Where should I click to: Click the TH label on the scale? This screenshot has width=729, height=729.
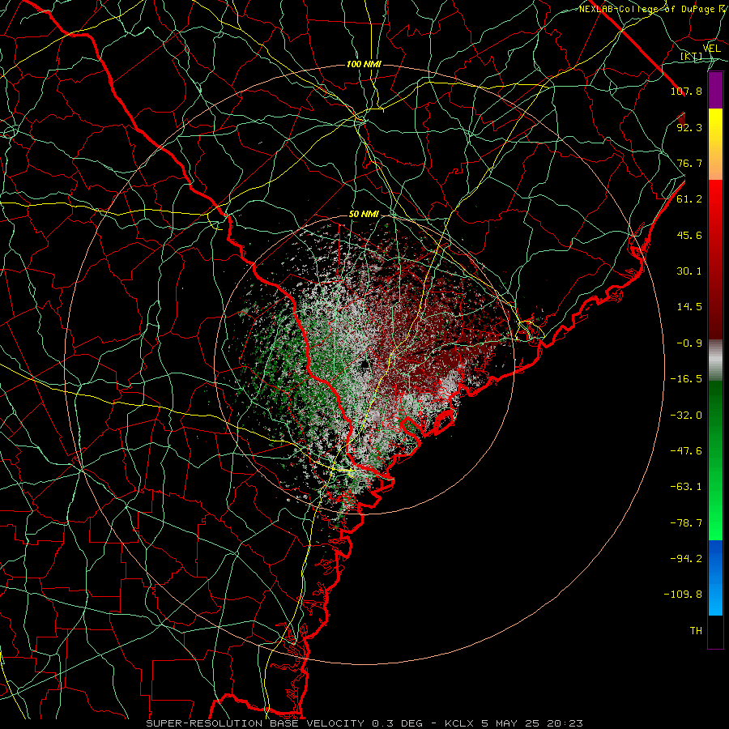pos(696,631)
